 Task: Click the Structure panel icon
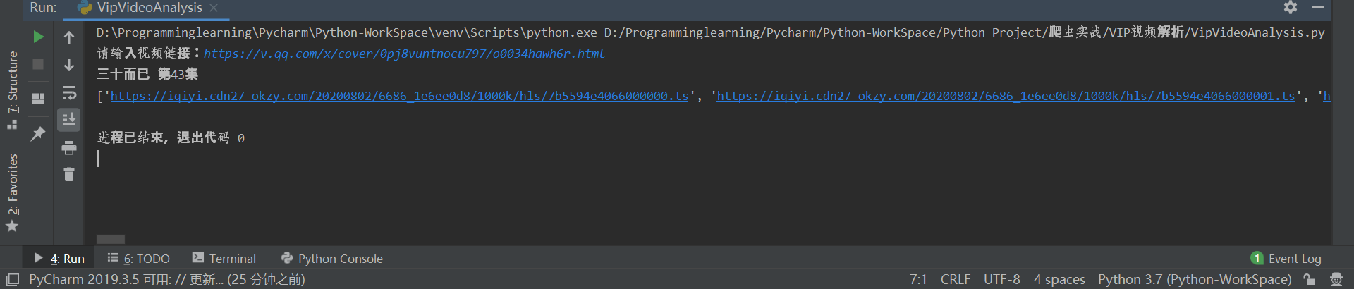tap(12, 125)
